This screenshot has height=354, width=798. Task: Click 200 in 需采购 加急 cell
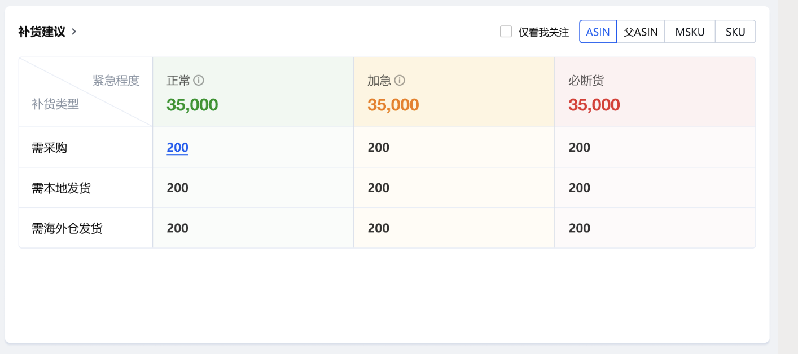click(x=378, y=148)
